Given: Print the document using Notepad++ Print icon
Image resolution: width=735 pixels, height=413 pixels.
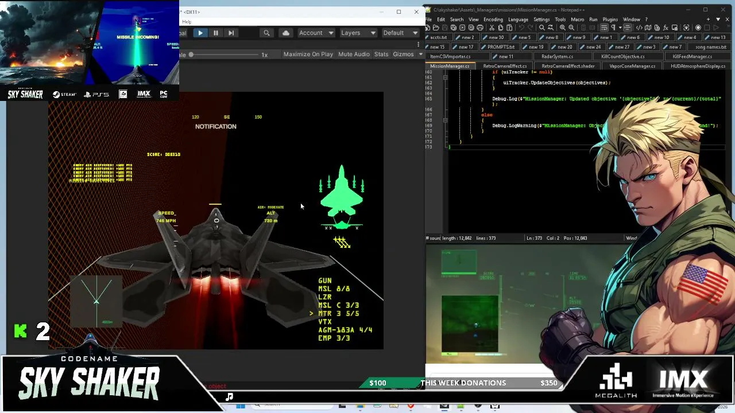Looking at the screenshot, I should (x=481, y=28).
